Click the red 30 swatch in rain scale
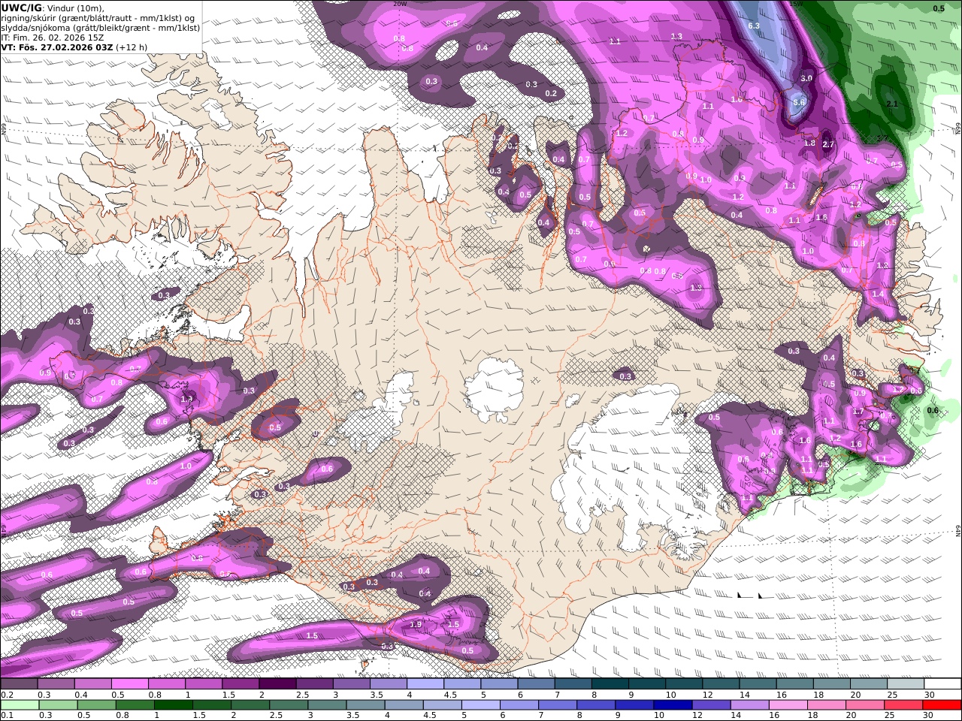 tap(942, 704)
